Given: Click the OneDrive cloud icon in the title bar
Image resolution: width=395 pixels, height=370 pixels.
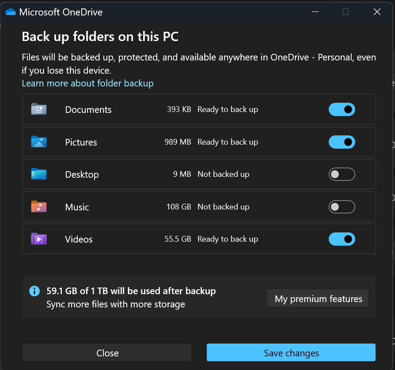Looking at the screenshot, I should coord(10,12).
